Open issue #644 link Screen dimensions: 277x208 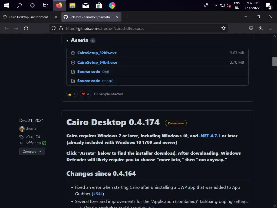[98, 194]
